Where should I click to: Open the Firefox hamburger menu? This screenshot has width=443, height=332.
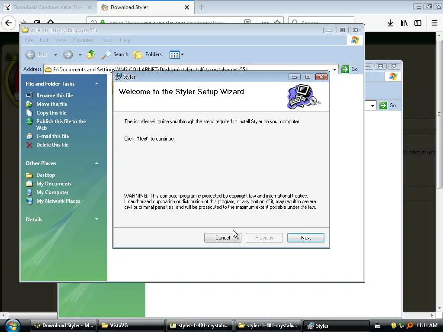point(434,23)
